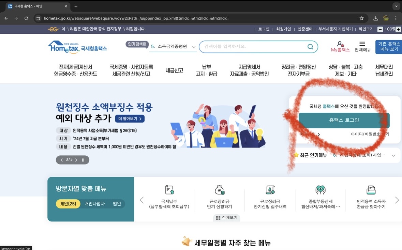Click top bar 회원가입 link

point(283,29)
